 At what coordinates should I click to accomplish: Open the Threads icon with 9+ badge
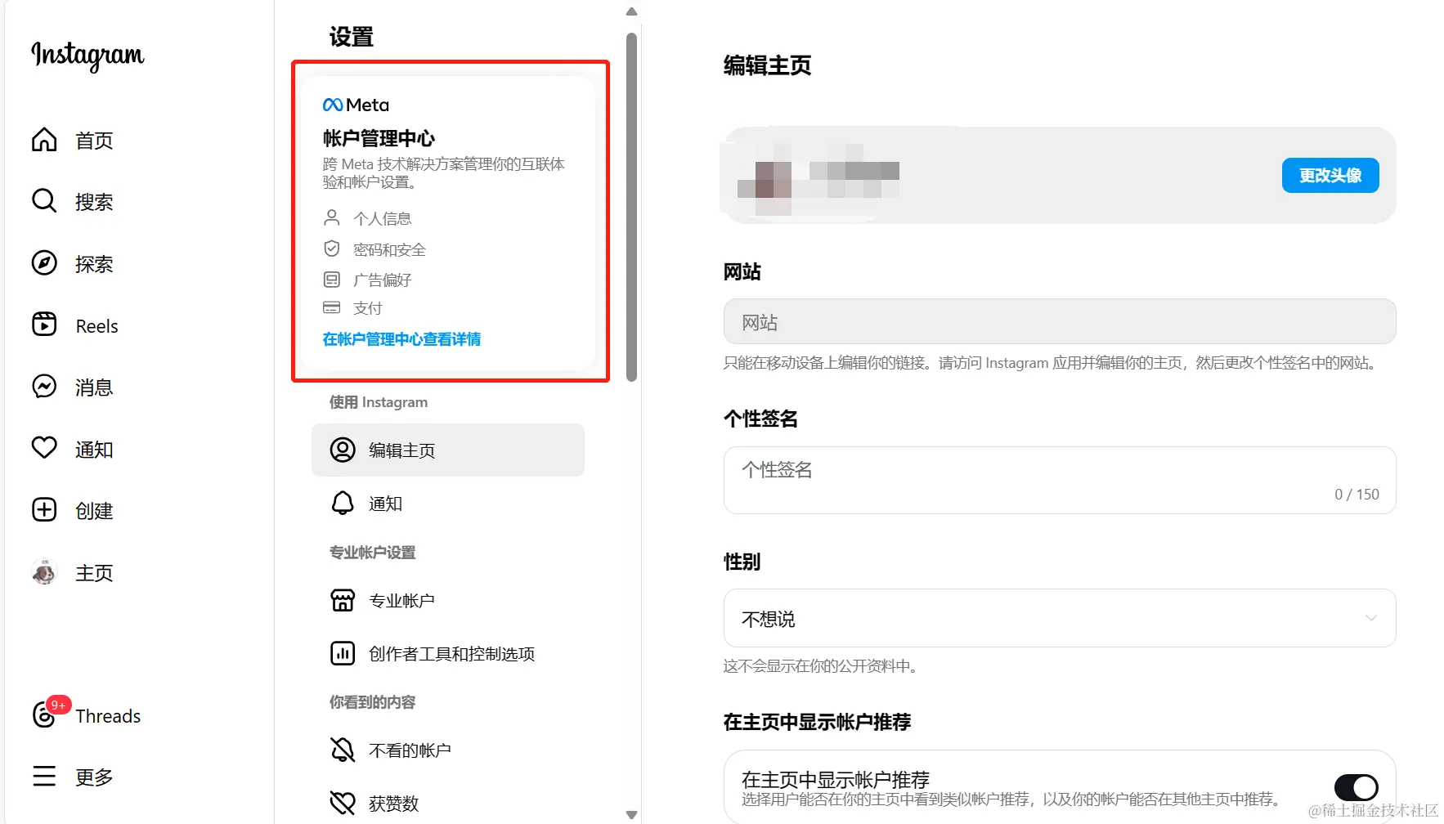[x=44, y=714]
